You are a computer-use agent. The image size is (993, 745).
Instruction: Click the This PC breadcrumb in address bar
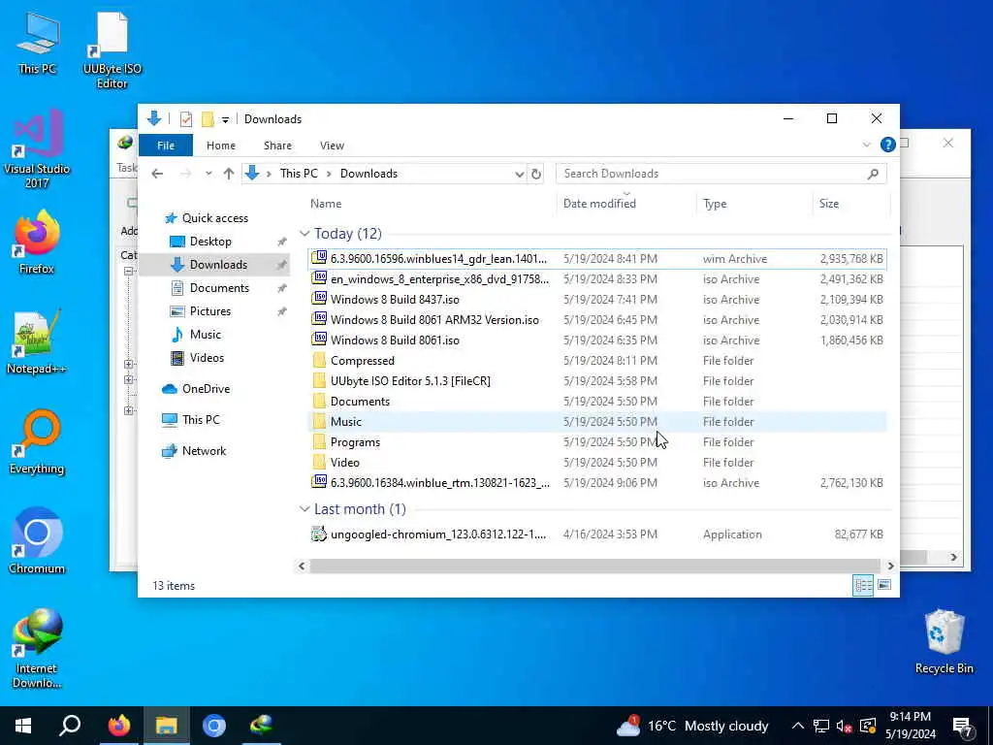pos(299,174)
